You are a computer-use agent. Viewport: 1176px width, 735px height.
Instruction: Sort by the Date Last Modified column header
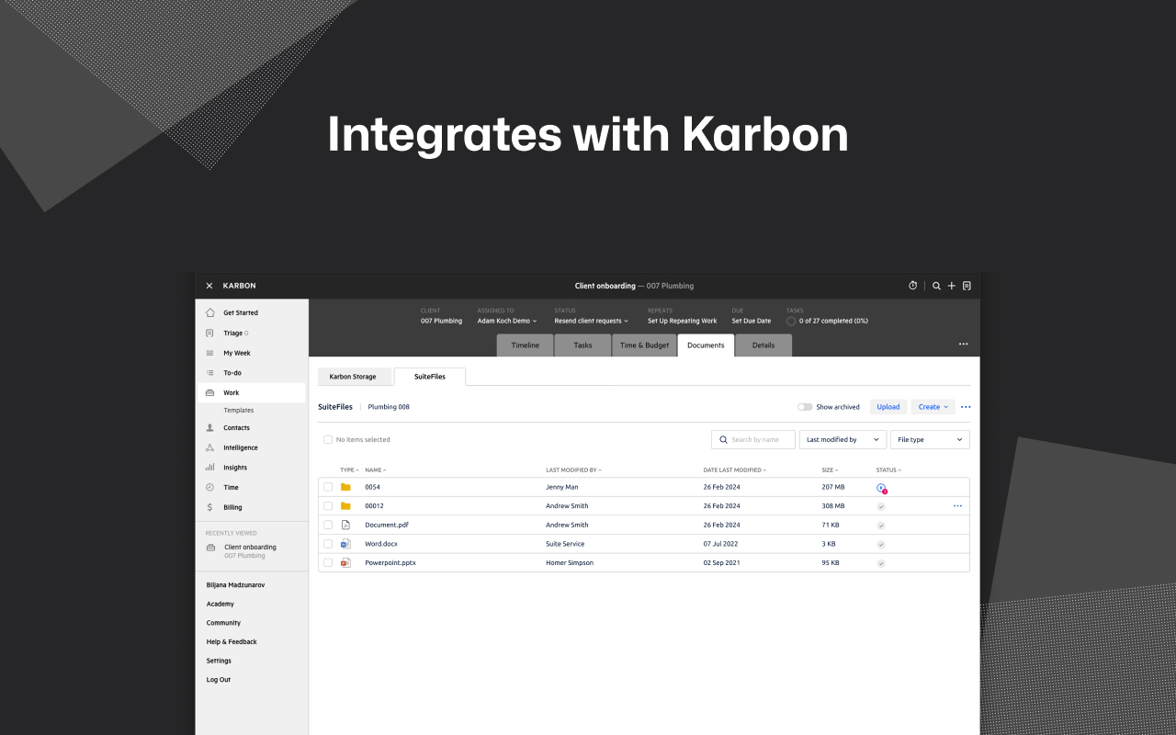tap(735, 470)
